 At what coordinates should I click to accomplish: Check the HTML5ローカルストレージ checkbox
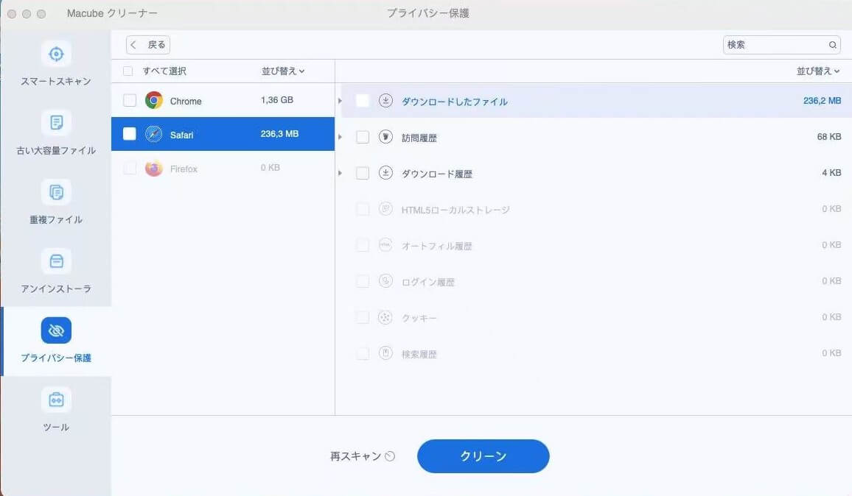(363, 209)
